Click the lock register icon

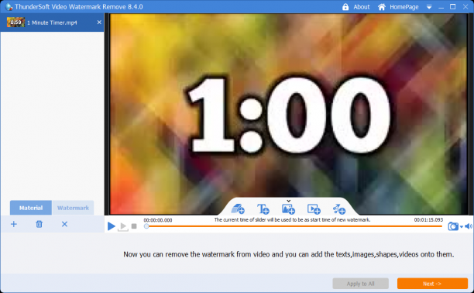click(345, 7)
